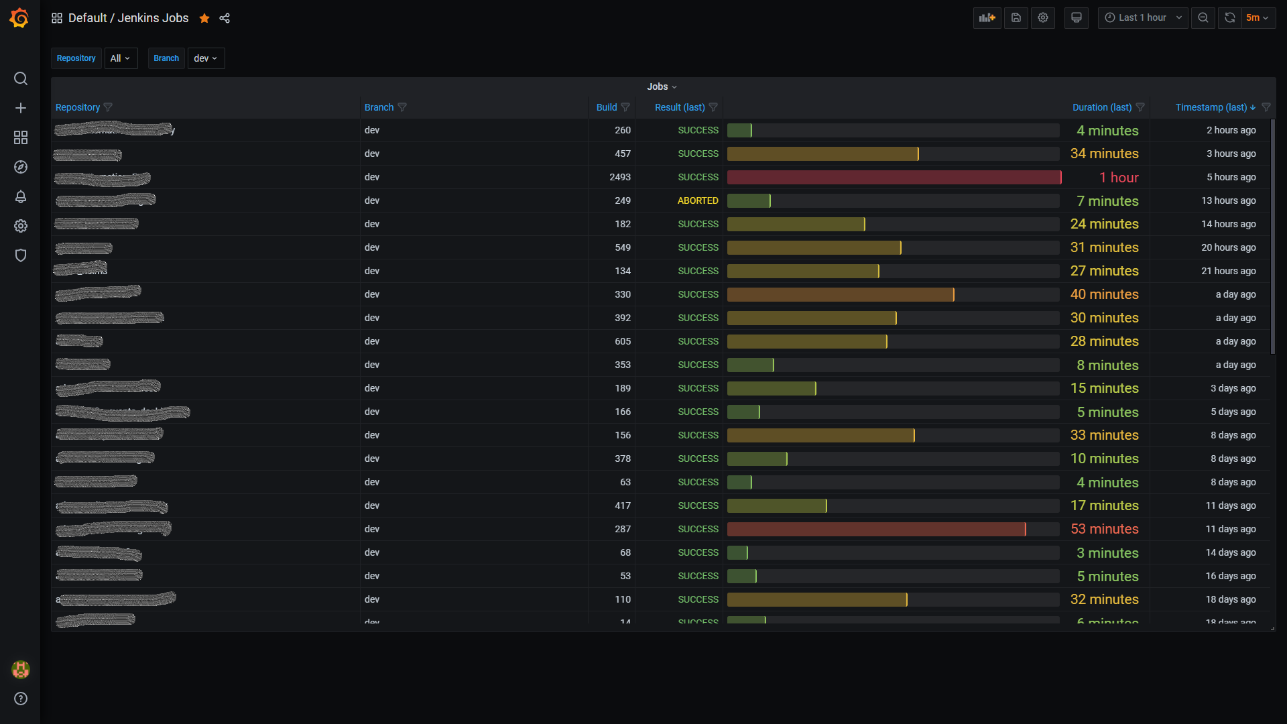Zoom out the time range
The height and width of the screenshot is (724, 1287).
pyautogui.click(x=1203, y=18)
